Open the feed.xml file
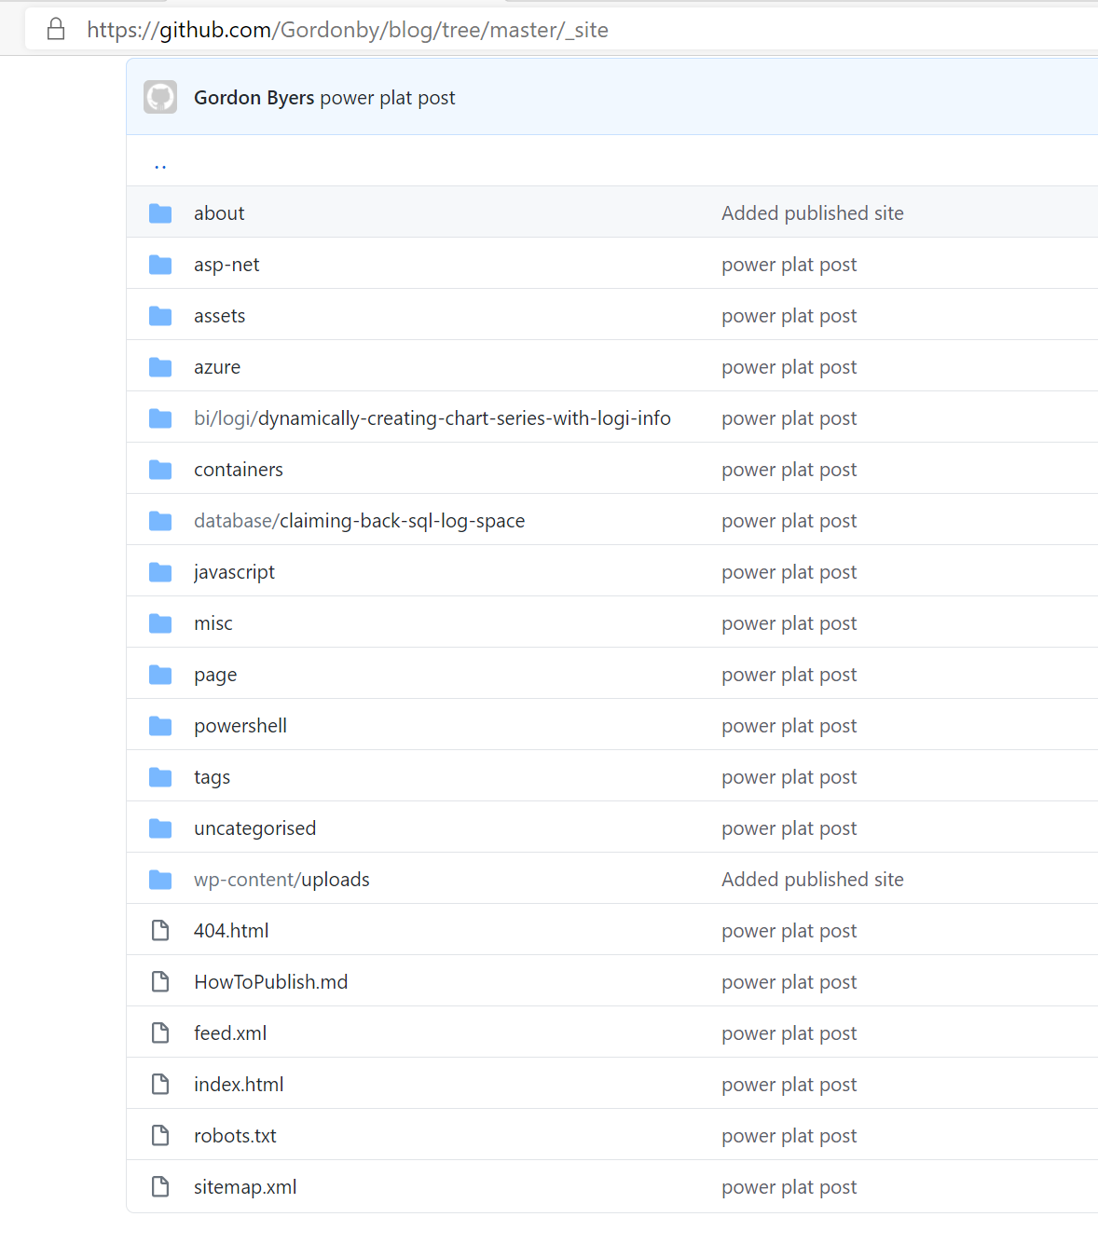This screenshot has height=1258, width=1098. coord(230,1033)
